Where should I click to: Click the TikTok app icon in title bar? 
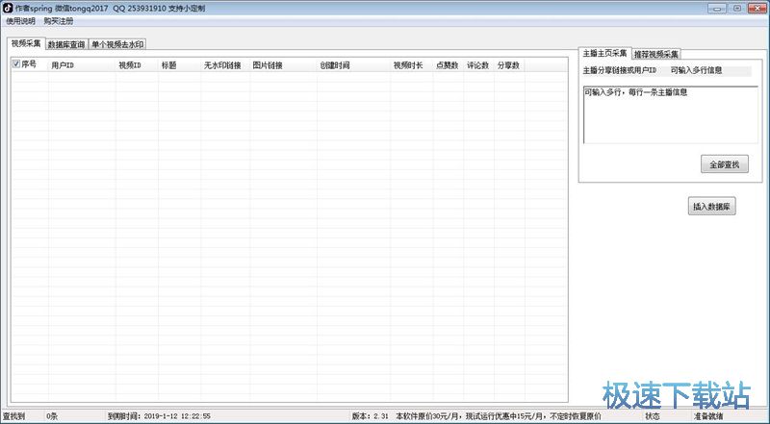click(x=8, y=9)
